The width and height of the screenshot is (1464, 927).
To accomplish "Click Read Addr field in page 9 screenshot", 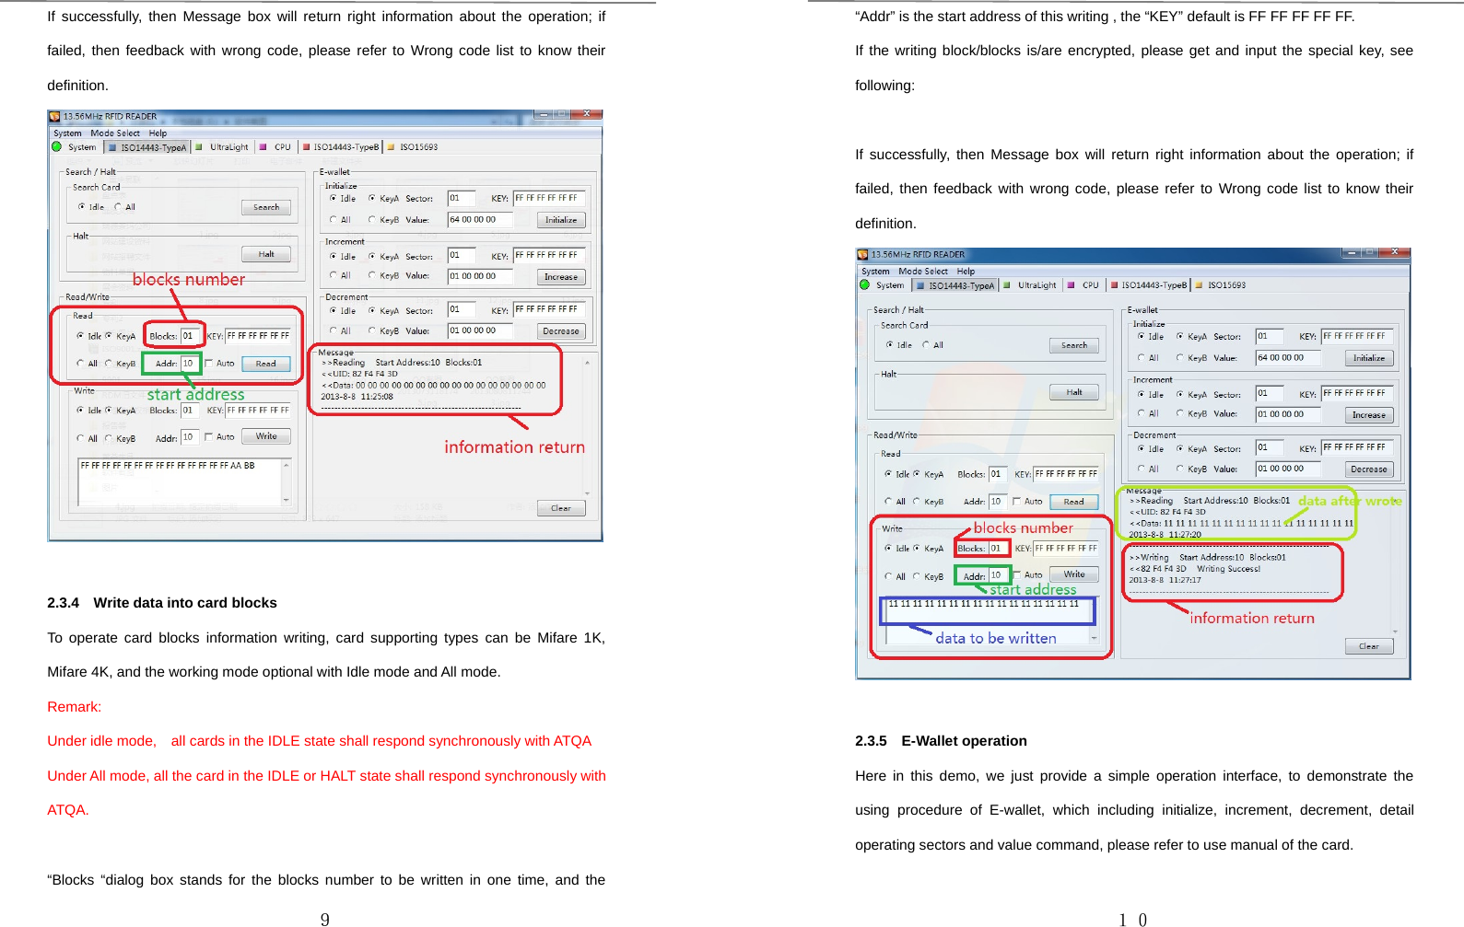I will pos(190,364).
